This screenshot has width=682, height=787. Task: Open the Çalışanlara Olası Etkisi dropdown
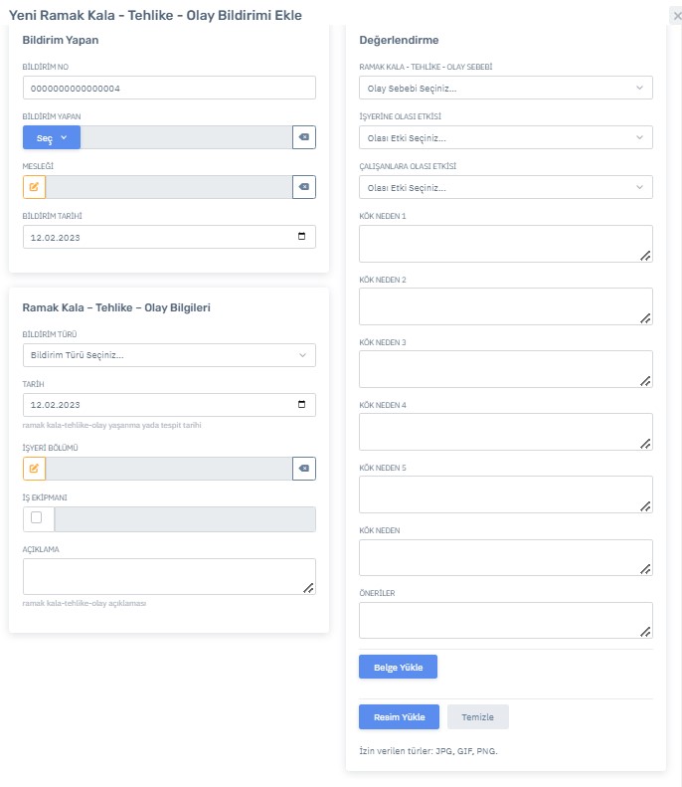pos(505,187)
